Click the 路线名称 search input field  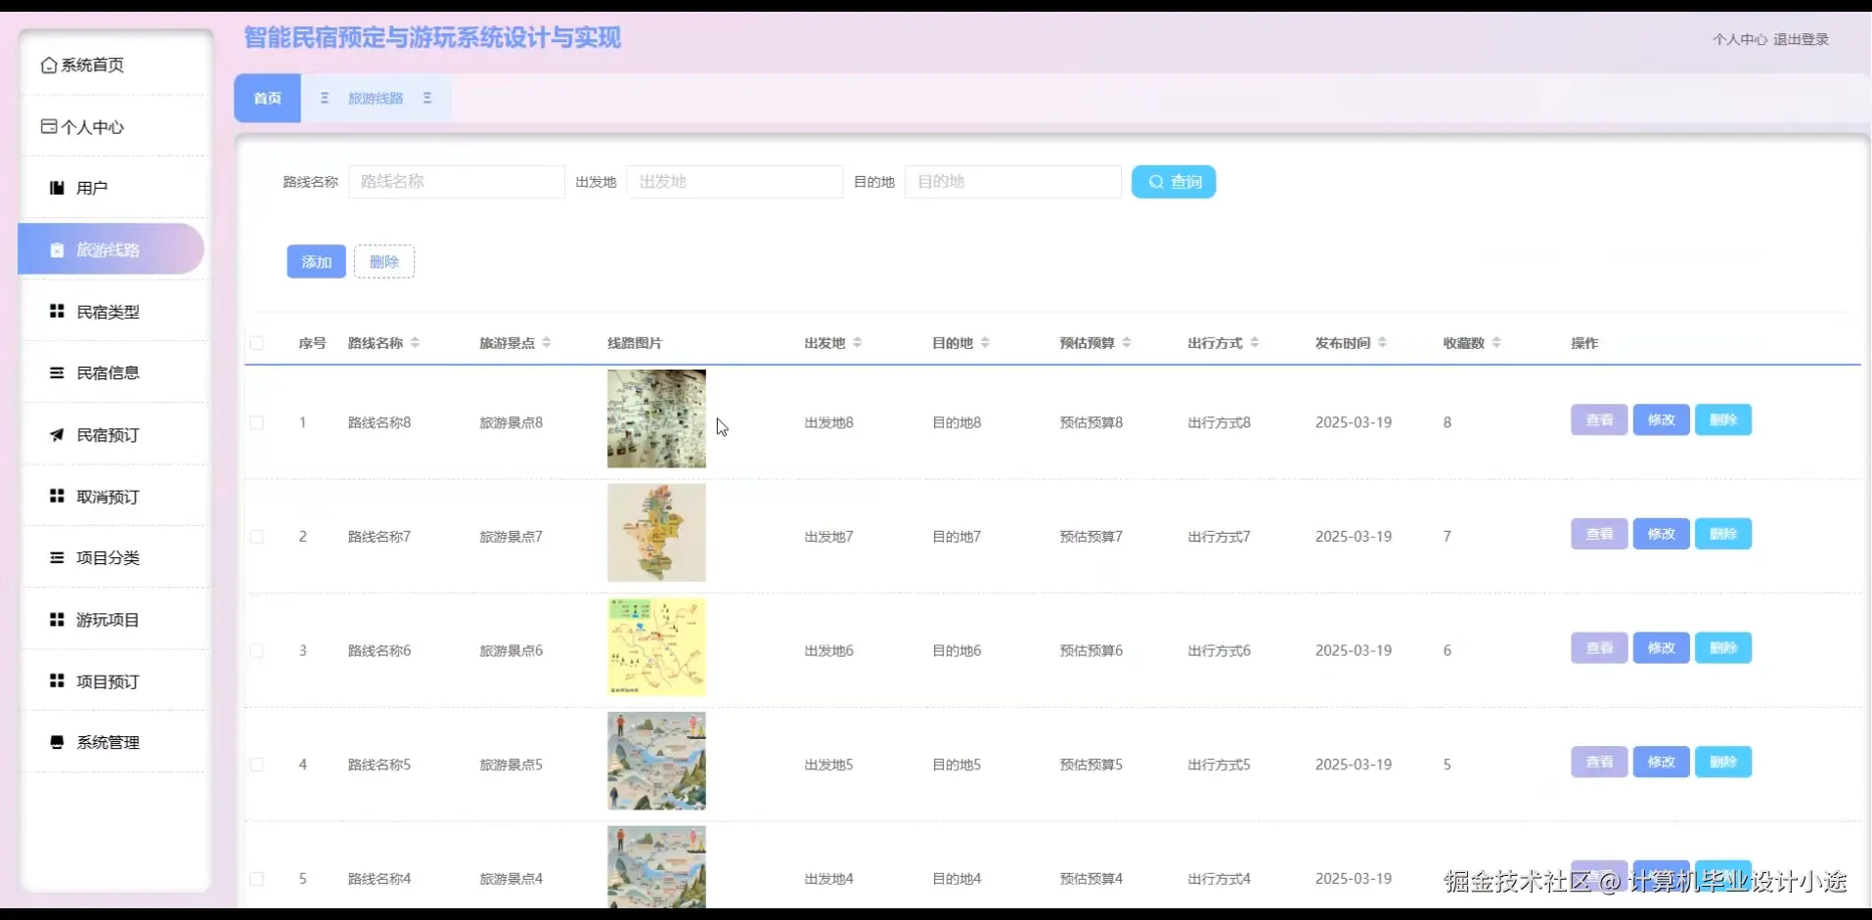coord(456,182)
